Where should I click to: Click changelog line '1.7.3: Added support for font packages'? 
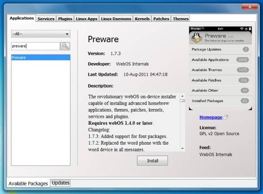pos(128,136)
